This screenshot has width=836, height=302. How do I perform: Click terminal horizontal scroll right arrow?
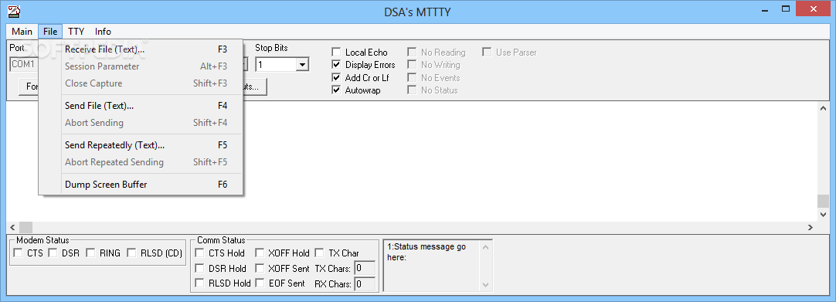click(x=811, y=227)
